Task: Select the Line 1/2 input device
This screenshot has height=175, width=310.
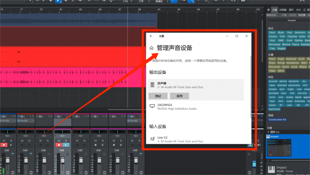Action: tap(196, 139)
